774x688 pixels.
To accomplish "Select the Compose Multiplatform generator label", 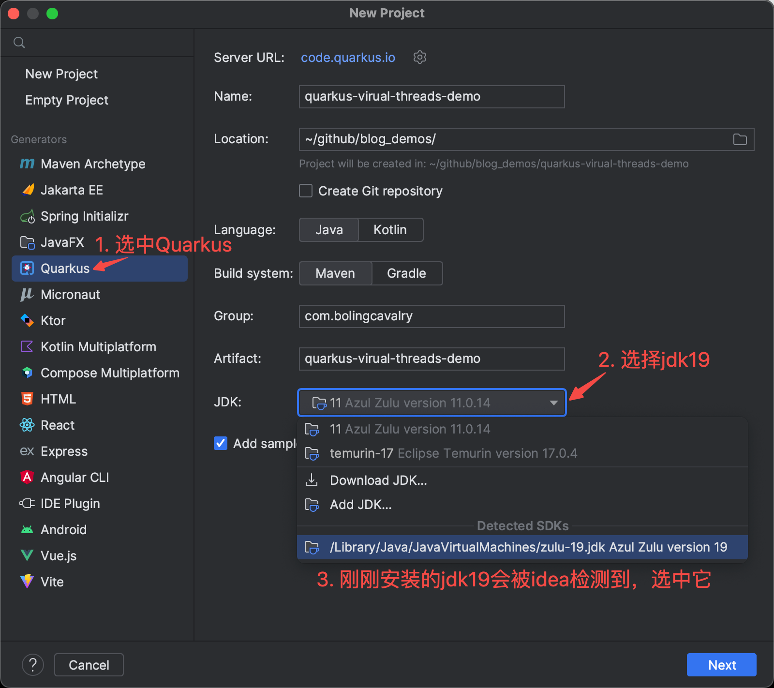I will point(110,373).
